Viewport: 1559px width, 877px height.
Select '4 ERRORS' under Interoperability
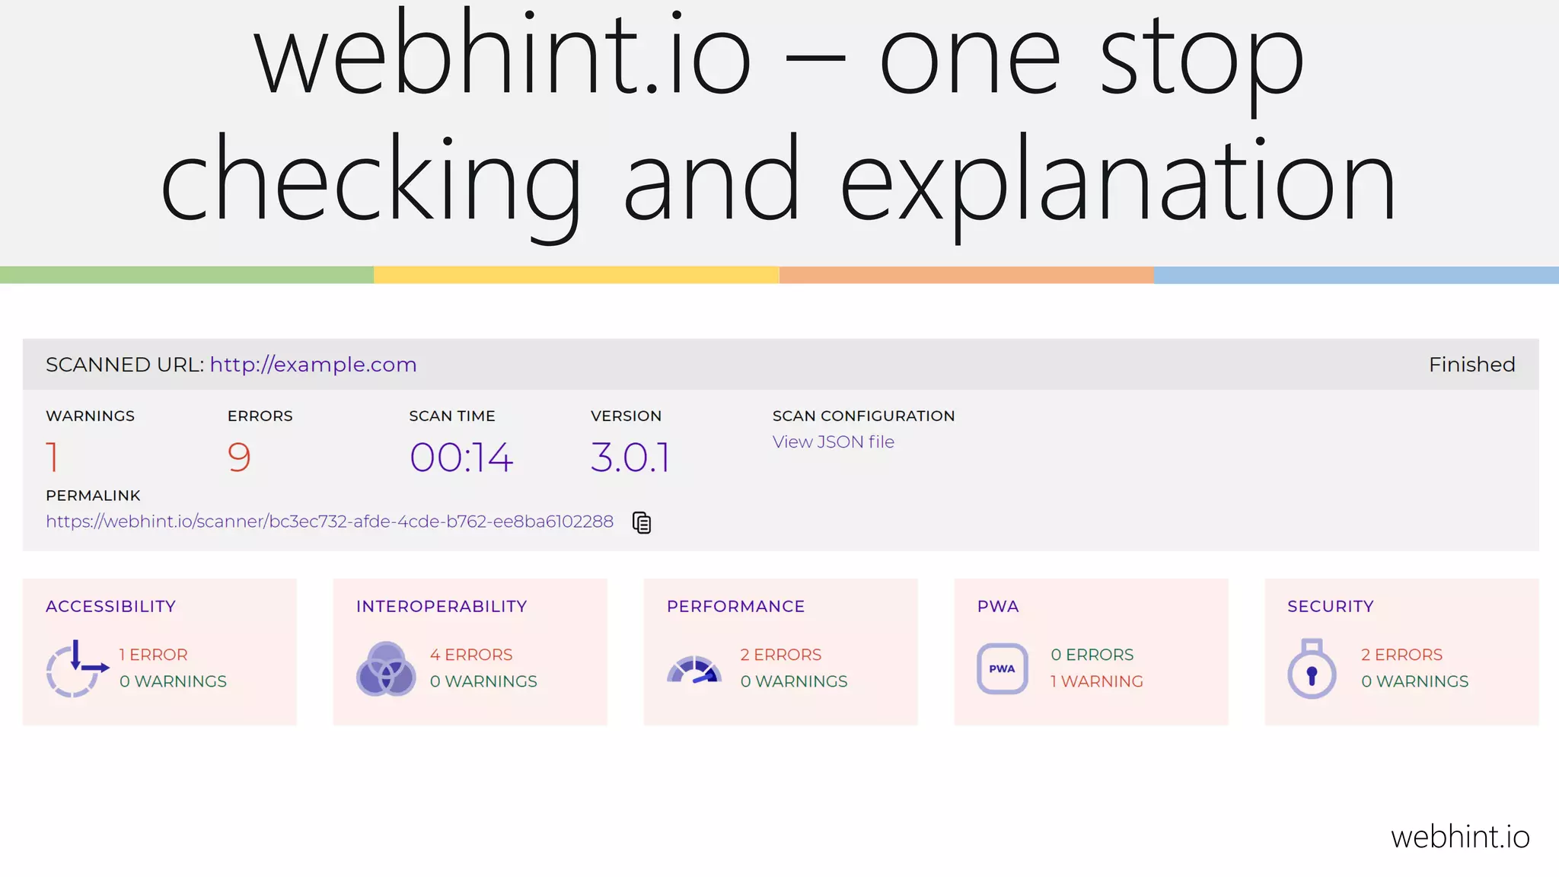(471, 655)
